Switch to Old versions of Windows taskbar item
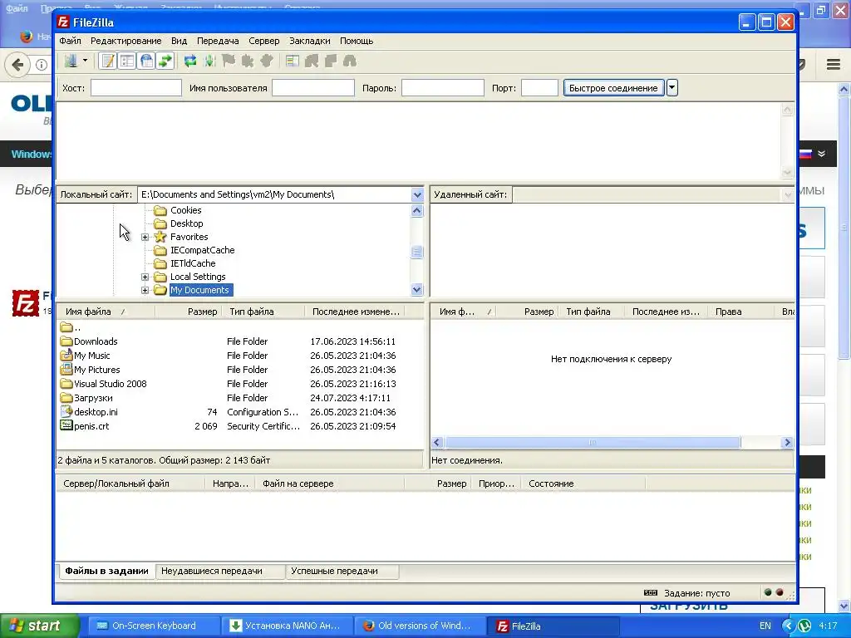 pyautogui.click(x=418, y=626)
